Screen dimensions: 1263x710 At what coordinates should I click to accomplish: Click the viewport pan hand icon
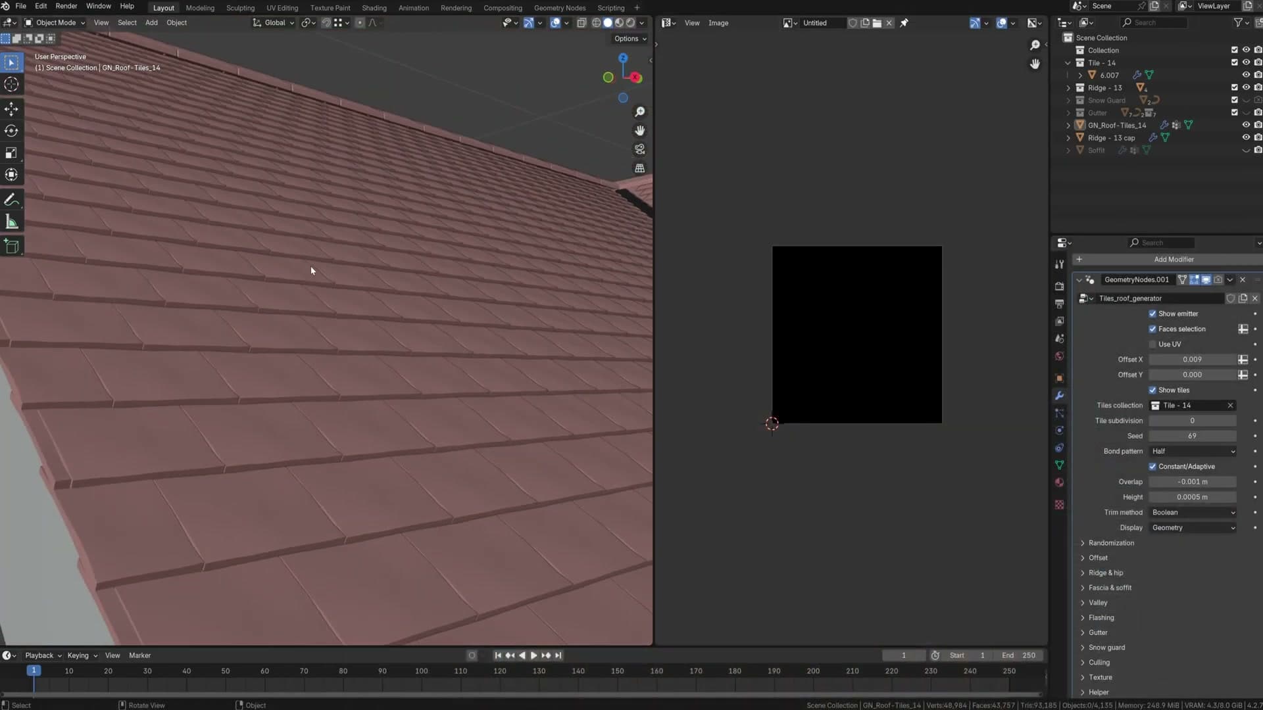[639, 131]
